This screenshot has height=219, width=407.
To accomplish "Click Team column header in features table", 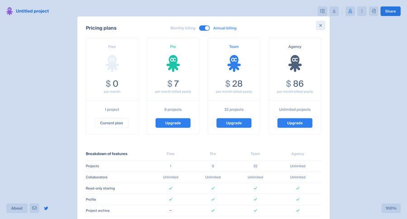I will pos(256,154).
